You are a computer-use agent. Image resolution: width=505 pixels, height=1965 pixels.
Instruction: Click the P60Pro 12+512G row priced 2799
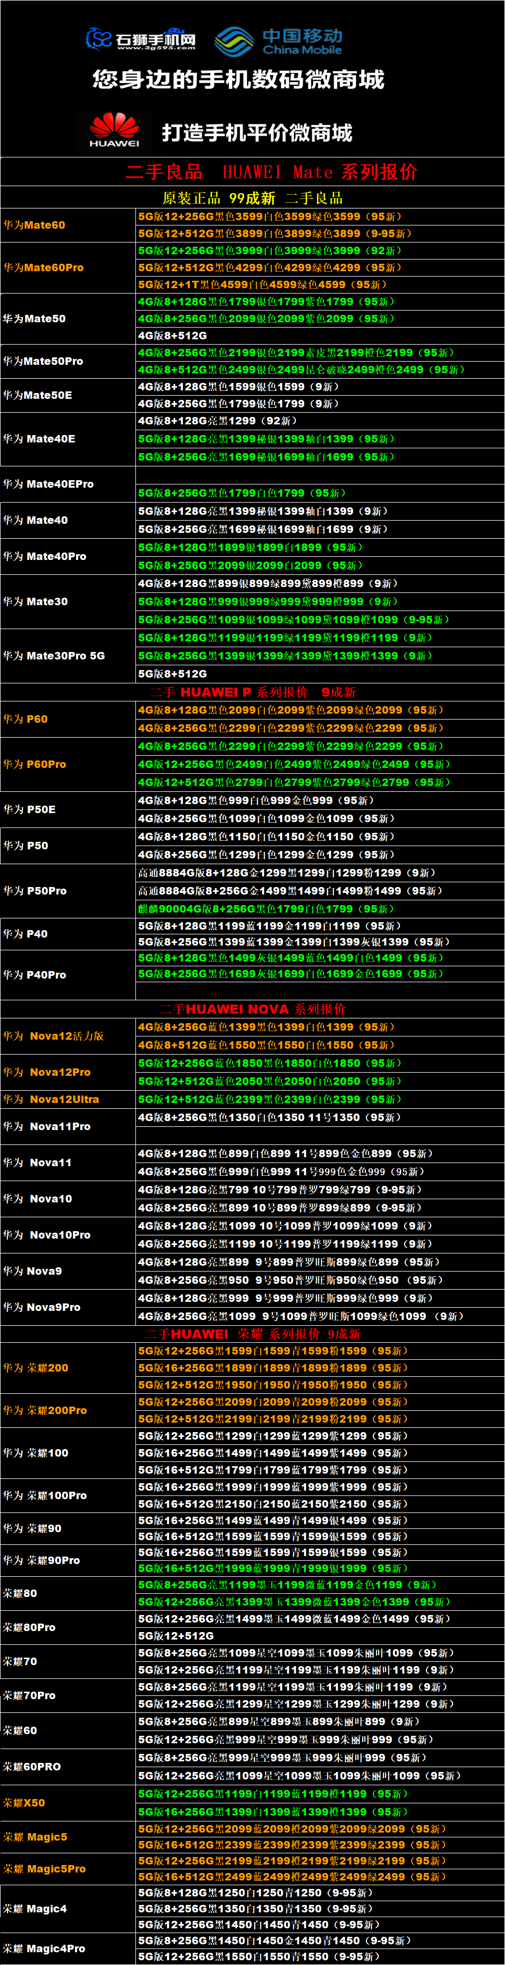tap(320, 783)
